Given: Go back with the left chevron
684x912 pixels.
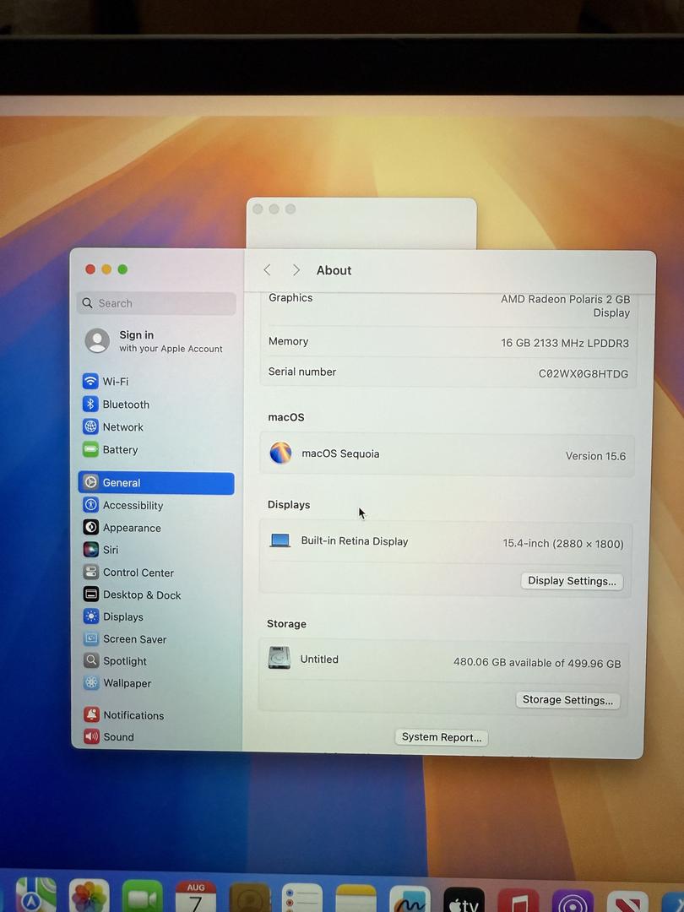Looking at the screenshot, I should point(267,270).
